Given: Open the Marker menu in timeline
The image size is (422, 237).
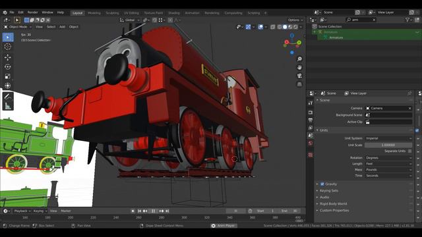Looking at the screenshot, I should [66, 211].
